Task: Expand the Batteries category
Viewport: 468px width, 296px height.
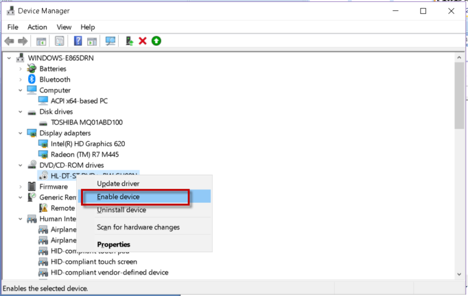Action: point(20,69)
